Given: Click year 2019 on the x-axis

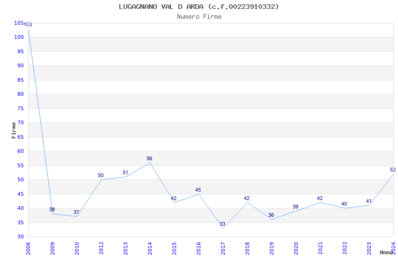Looking at the screenshot, I should [x=272, y=249].
